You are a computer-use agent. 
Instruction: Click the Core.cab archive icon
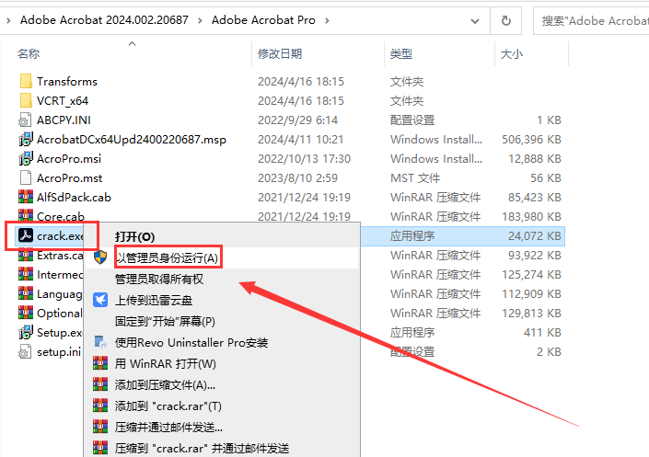pyautogui.click(x=26, y=215)
